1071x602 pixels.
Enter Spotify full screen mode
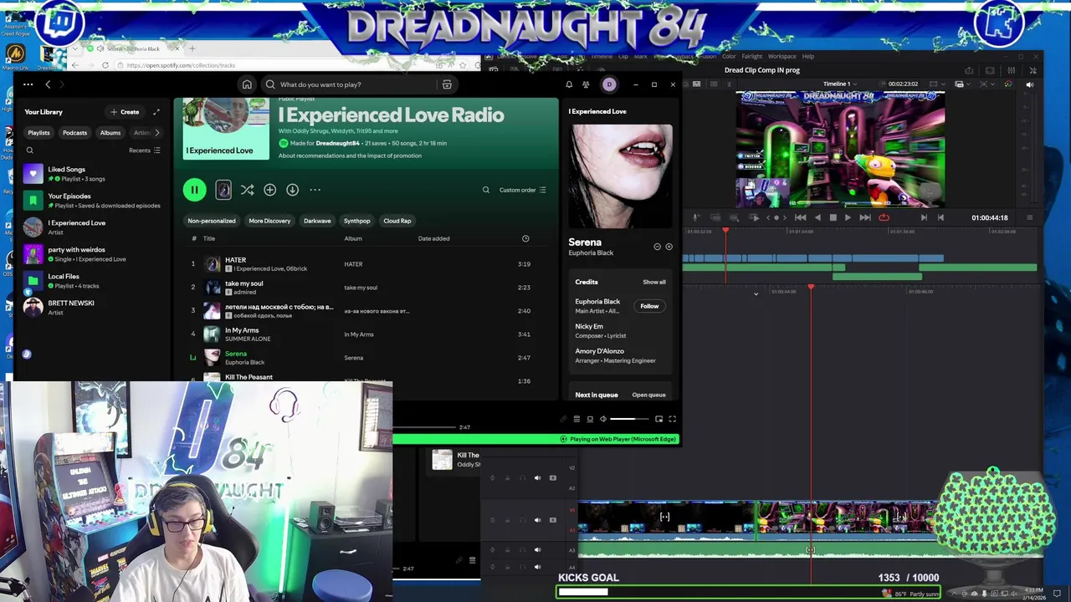(672, 419)
